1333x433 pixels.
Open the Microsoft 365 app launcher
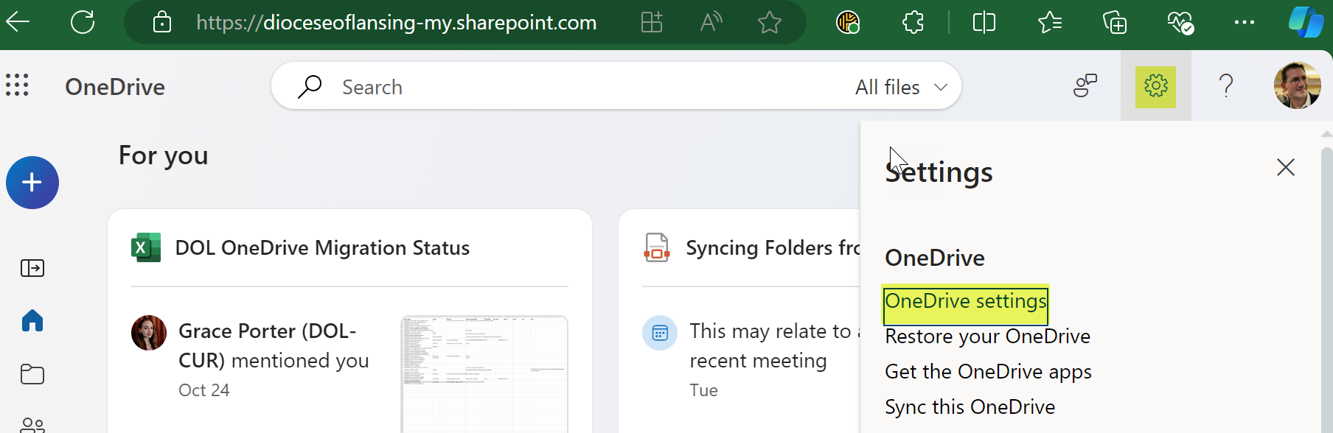(17, 85)
